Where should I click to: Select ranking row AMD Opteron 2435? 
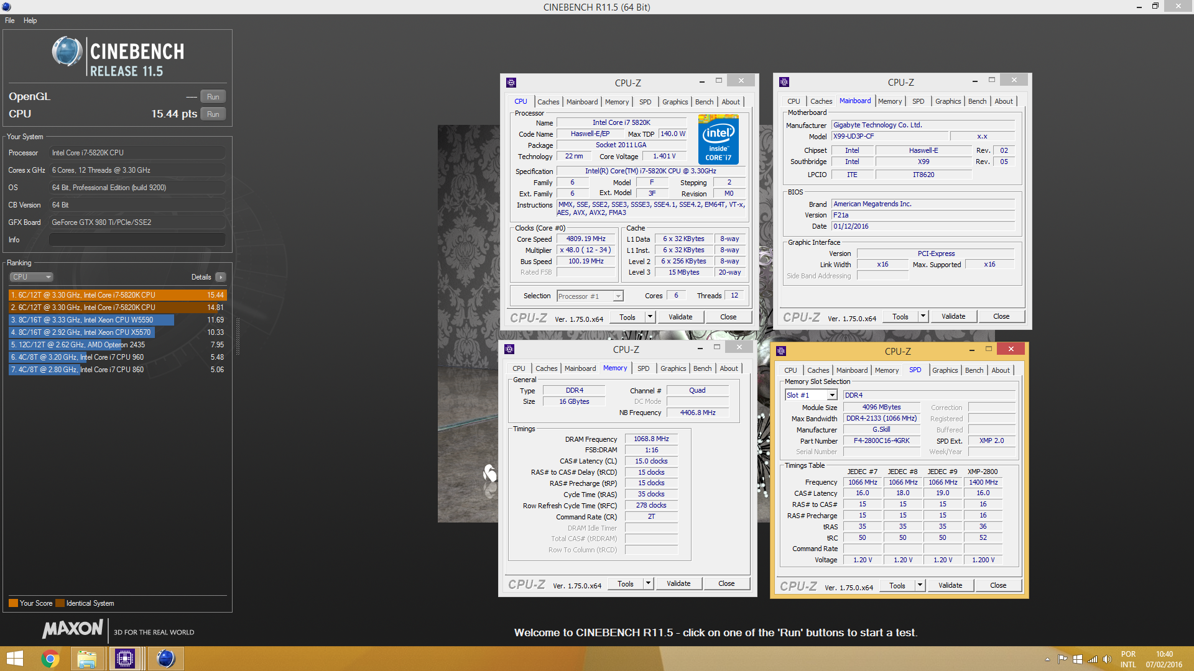(x=118, y=345)
